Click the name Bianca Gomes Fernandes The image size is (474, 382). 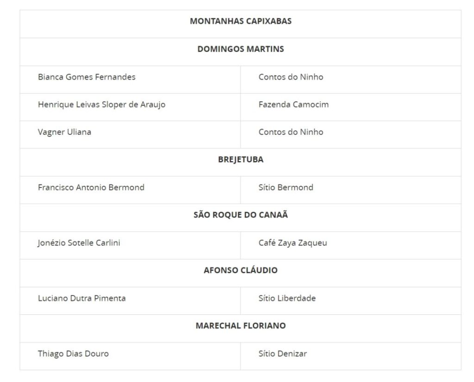click(87, 77)
